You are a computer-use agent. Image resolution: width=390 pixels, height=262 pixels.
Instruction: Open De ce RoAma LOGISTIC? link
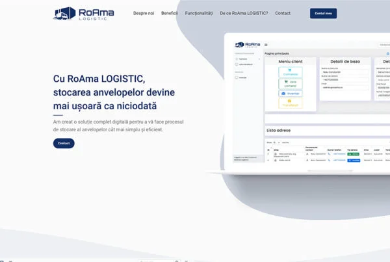(244, 13)
